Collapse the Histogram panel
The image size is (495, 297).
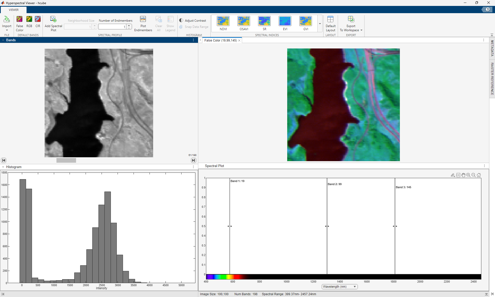[x=3, y=167]
